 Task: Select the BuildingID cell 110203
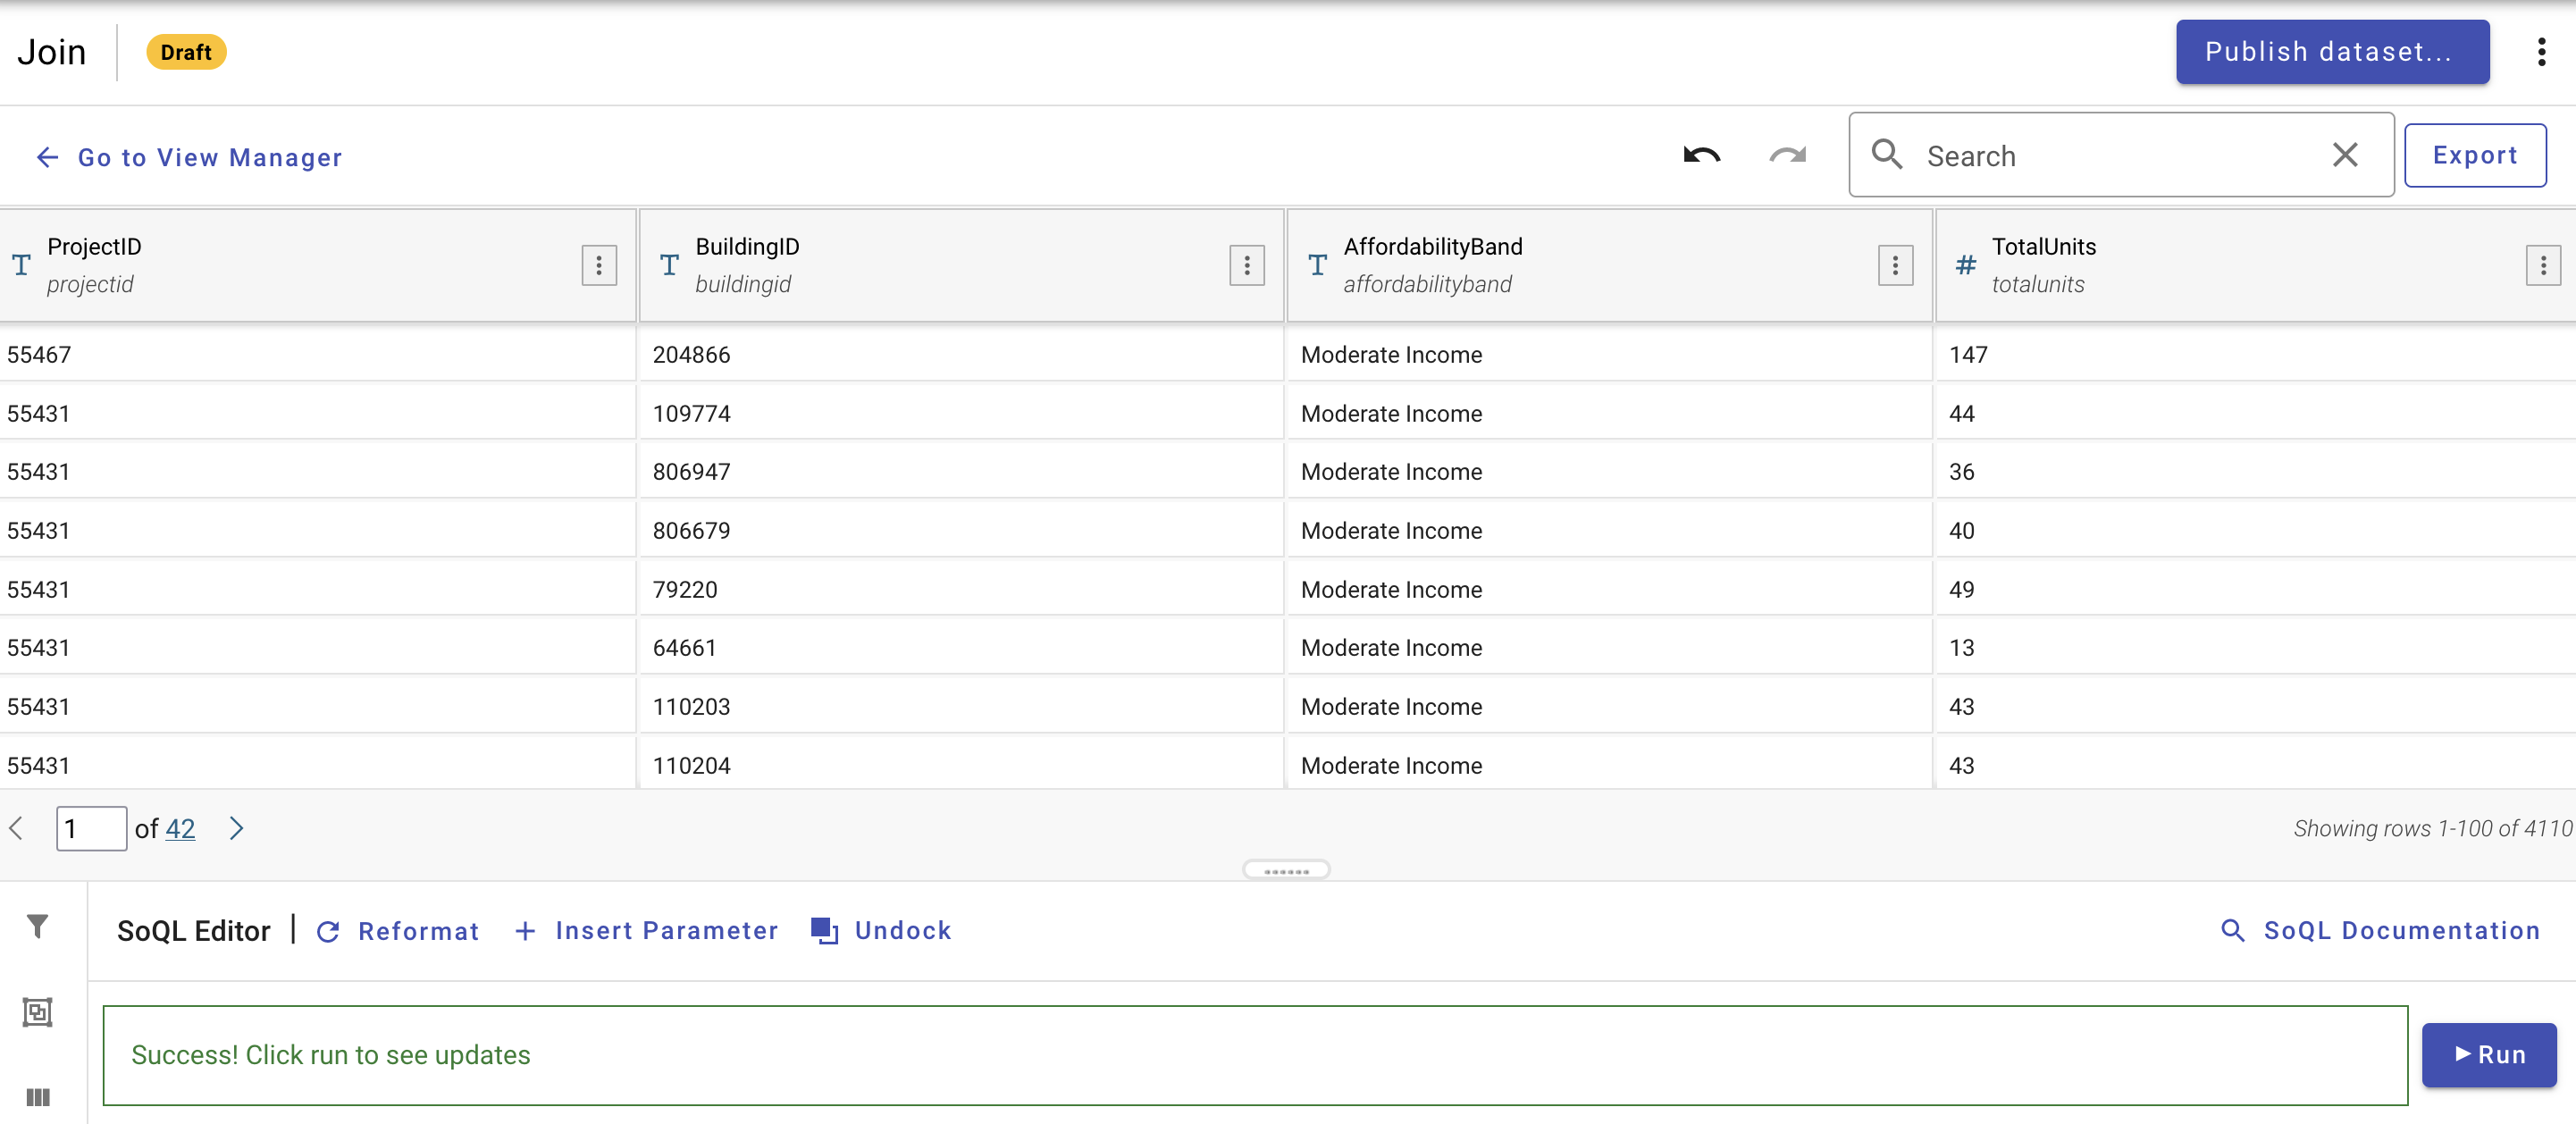coord(961,707)
